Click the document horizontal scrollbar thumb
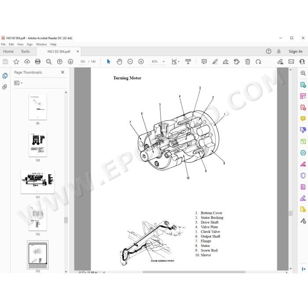Viewport: 308px width, 308px height. point(194,272)
